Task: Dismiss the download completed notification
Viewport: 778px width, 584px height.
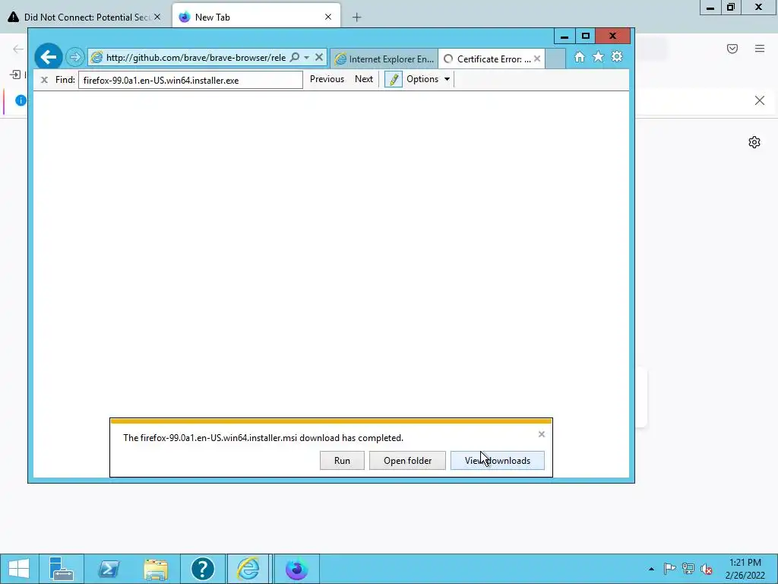Action: (541, 434)
